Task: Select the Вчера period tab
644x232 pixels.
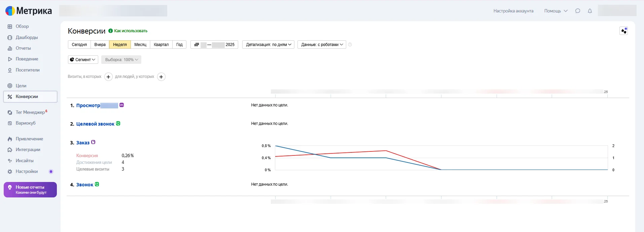Action: (100, 45)
